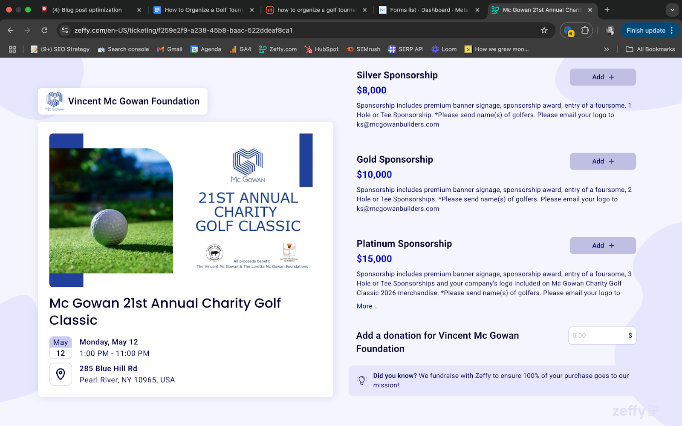
Task: Add Platinum Sponsorship to order
Action: click(603, 246)
